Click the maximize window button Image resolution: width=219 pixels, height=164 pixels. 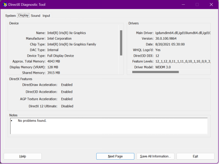click(197, 4)
